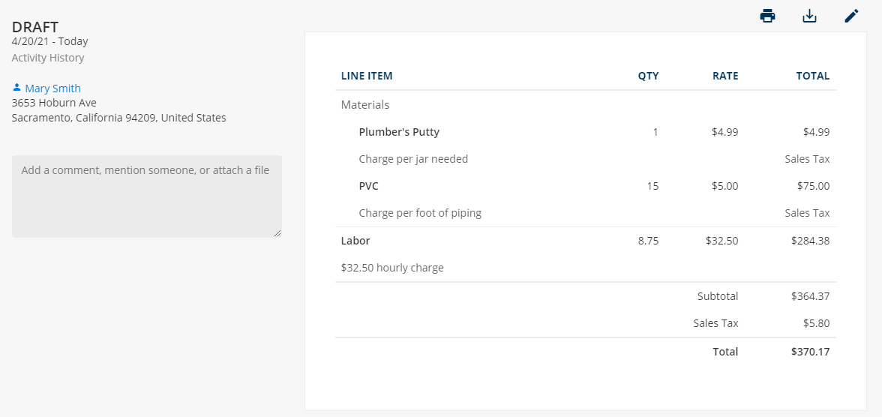The image size is (882, 417).
Task: Select the DRAFT status heading
Action: [34, 27]
